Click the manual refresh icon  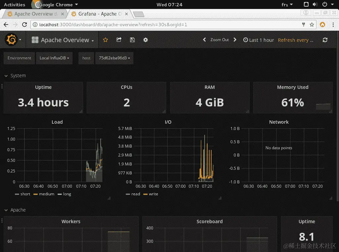click(325, 40)
